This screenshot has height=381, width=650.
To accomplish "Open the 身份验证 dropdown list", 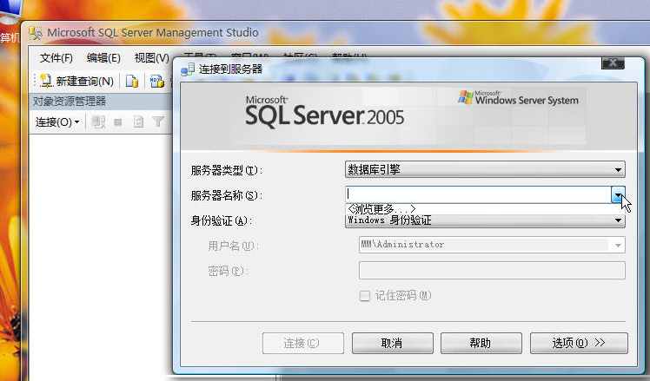I will [x=618, y=220].
